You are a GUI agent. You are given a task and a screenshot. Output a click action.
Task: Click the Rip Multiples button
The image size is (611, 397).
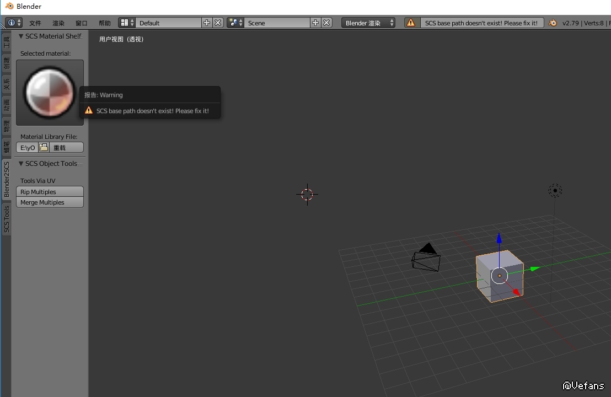pyautogui.click(x=50, y=192)
